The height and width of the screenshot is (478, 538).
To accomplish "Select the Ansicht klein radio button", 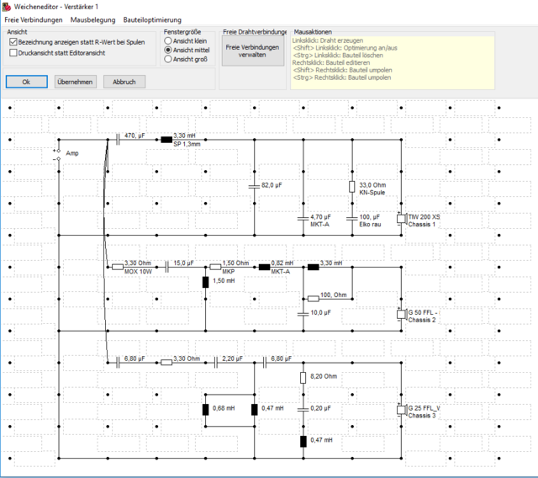I will 168,40.
